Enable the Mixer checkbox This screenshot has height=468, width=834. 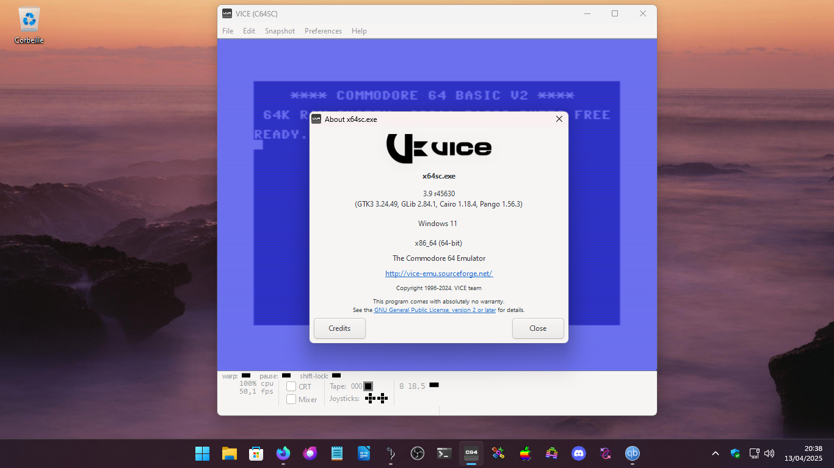pos(291,399)
